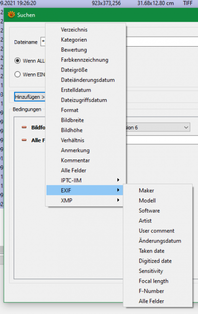This screenshot has height=314, width=198.
Task: Choose Focal length in EXIF submenu
Action: click(x=154, y=281)
